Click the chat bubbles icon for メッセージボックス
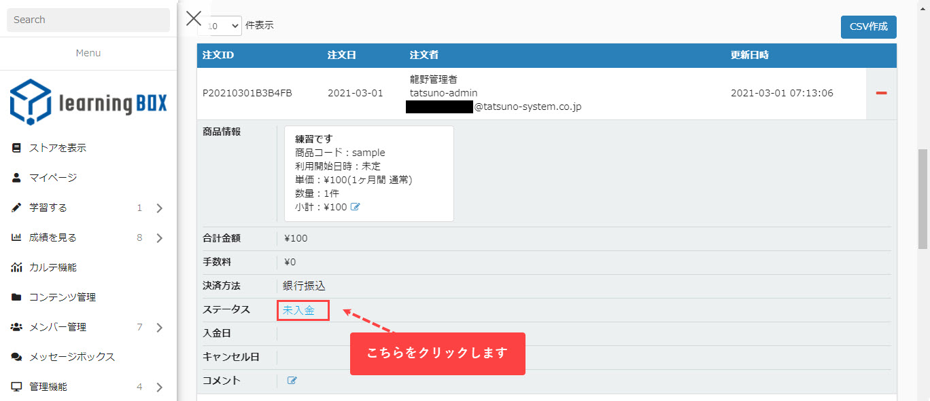 pos(16,357)
